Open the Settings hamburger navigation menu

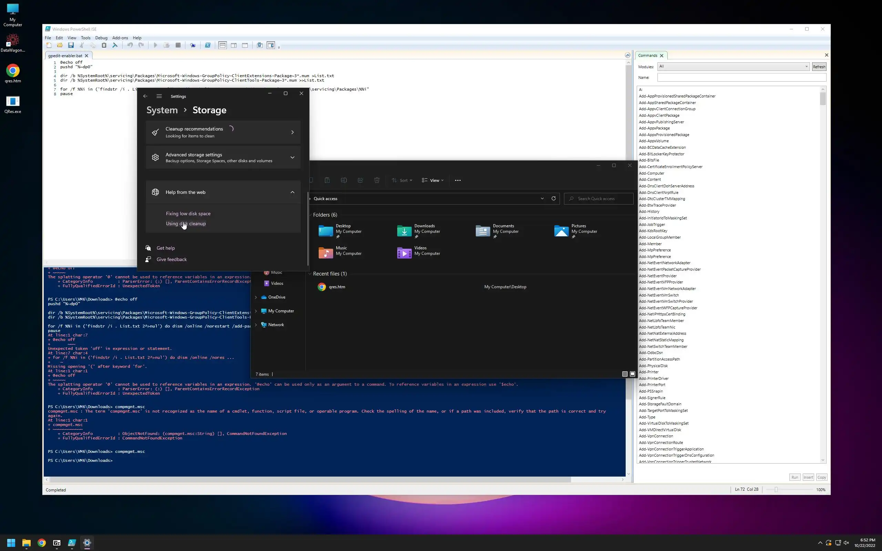click(159, 96)
